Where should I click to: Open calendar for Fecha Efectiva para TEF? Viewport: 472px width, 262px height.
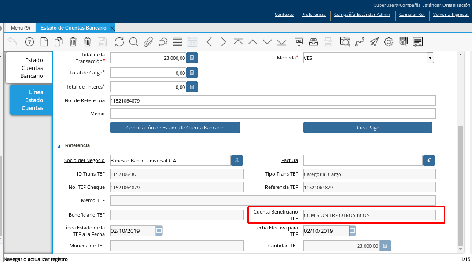352,230
